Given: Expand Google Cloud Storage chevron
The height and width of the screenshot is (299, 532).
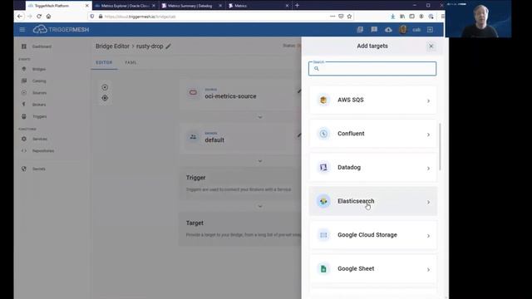Looking at the screenshot, I should pos(428,236).
